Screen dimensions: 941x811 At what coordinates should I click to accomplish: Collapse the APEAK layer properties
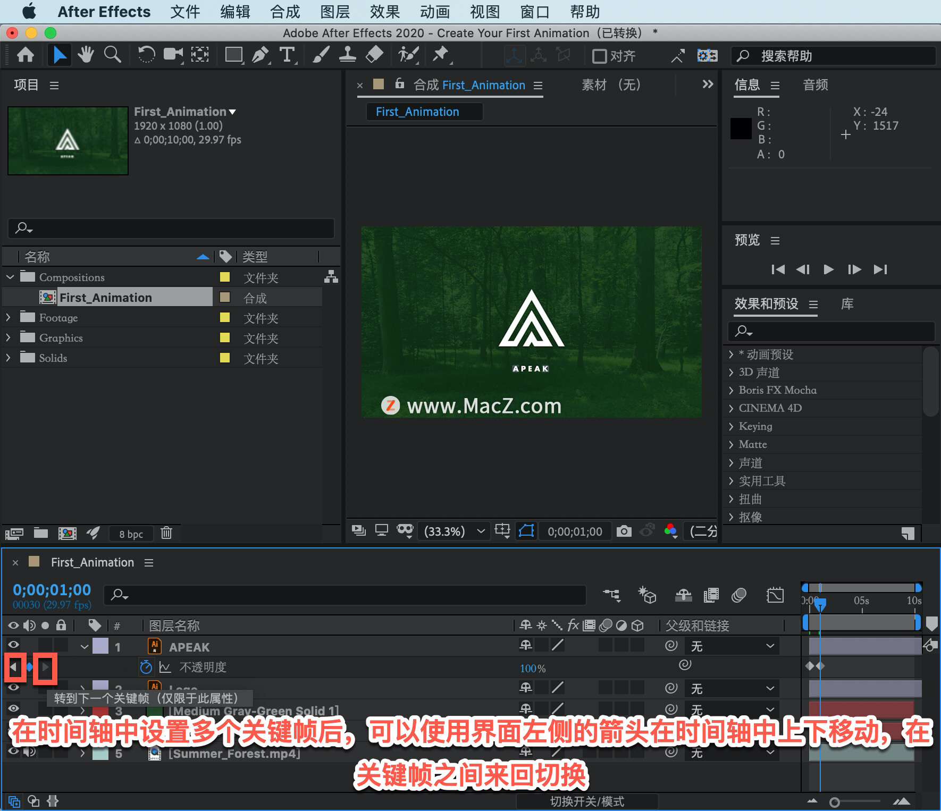[x=85, y=647]
